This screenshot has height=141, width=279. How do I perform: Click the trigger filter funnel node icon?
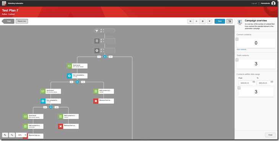point(97,31)
